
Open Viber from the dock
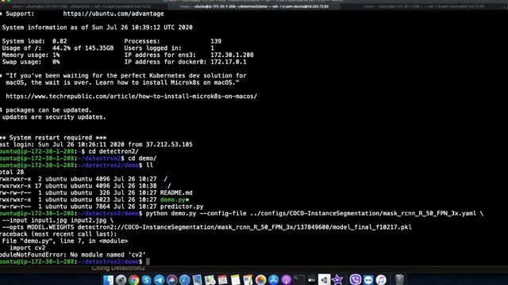pyautogui.click(x=356, y=279)
